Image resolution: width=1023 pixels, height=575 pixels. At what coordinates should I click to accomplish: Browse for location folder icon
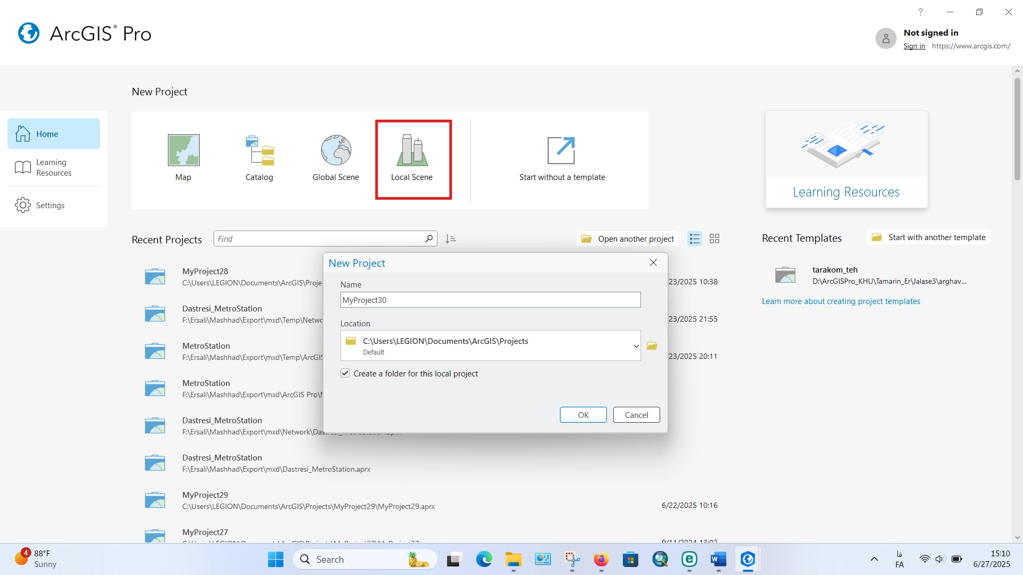click(x=652, y=346)
